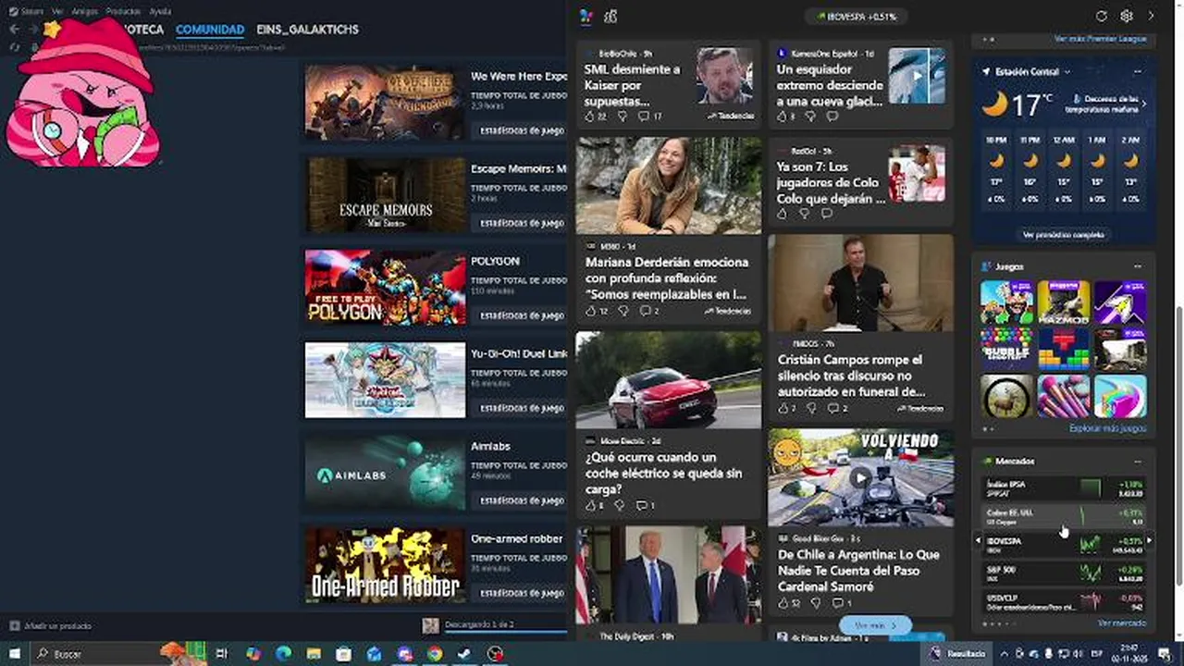The image size is (1184, 666).
Task: Expand widgets panel with the header arrow
Action: (x=1151, y=16)
